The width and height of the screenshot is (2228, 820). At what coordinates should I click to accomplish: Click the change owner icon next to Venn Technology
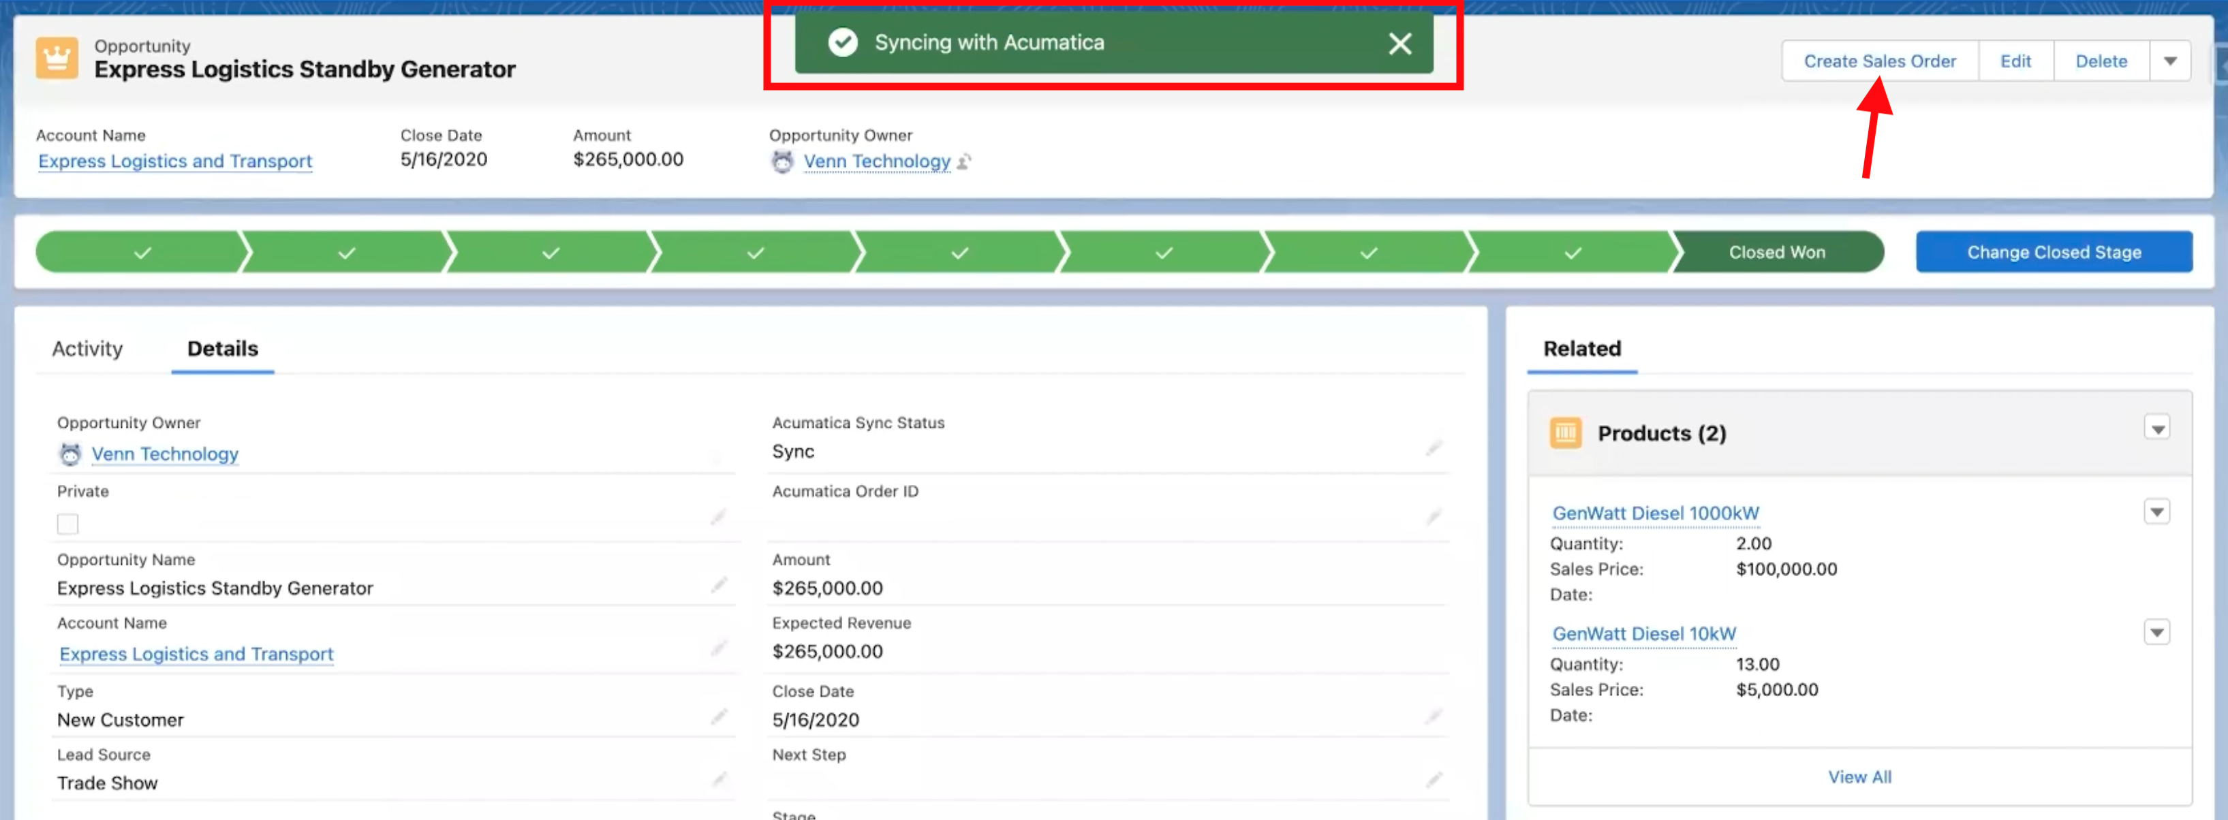click(963, 161)
